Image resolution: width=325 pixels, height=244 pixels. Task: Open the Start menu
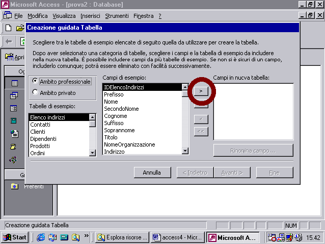coord(14,237)
